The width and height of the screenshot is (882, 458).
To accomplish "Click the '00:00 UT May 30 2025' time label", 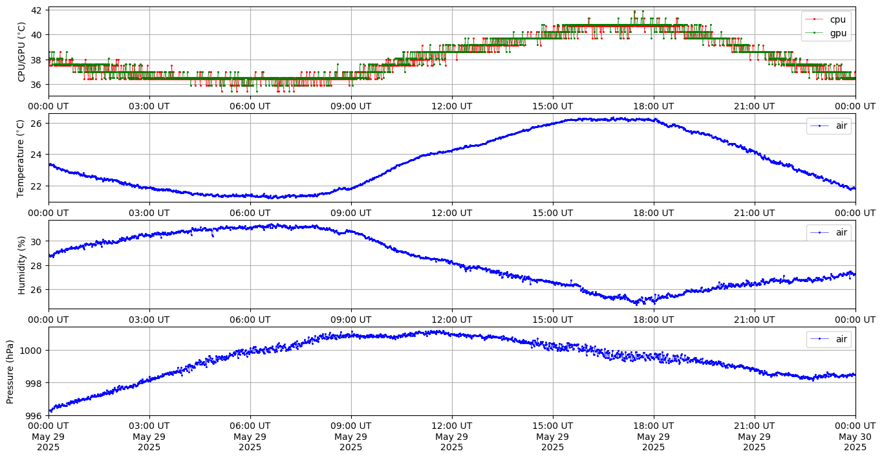I will tap(855, 436).
